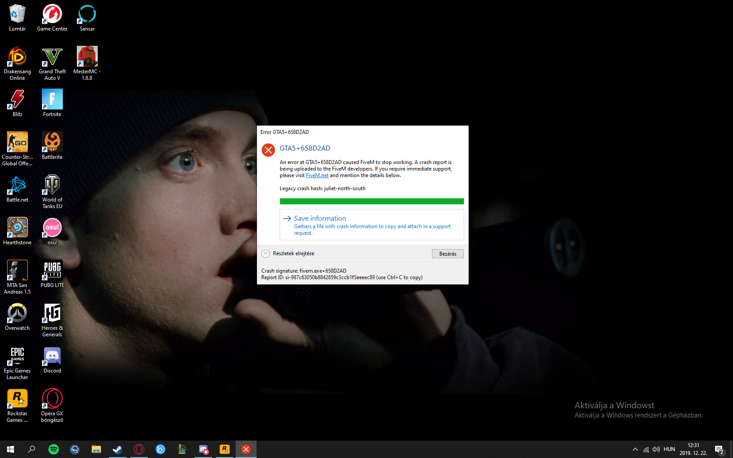
Task: Open the Rockstar launcher from the taskbar
Action: [x=225, y=449]
